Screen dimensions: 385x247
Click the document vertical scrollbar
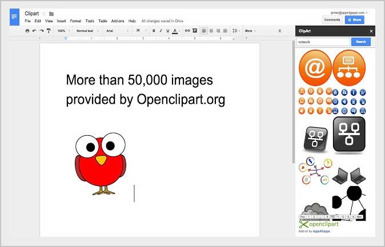point(293,102)
